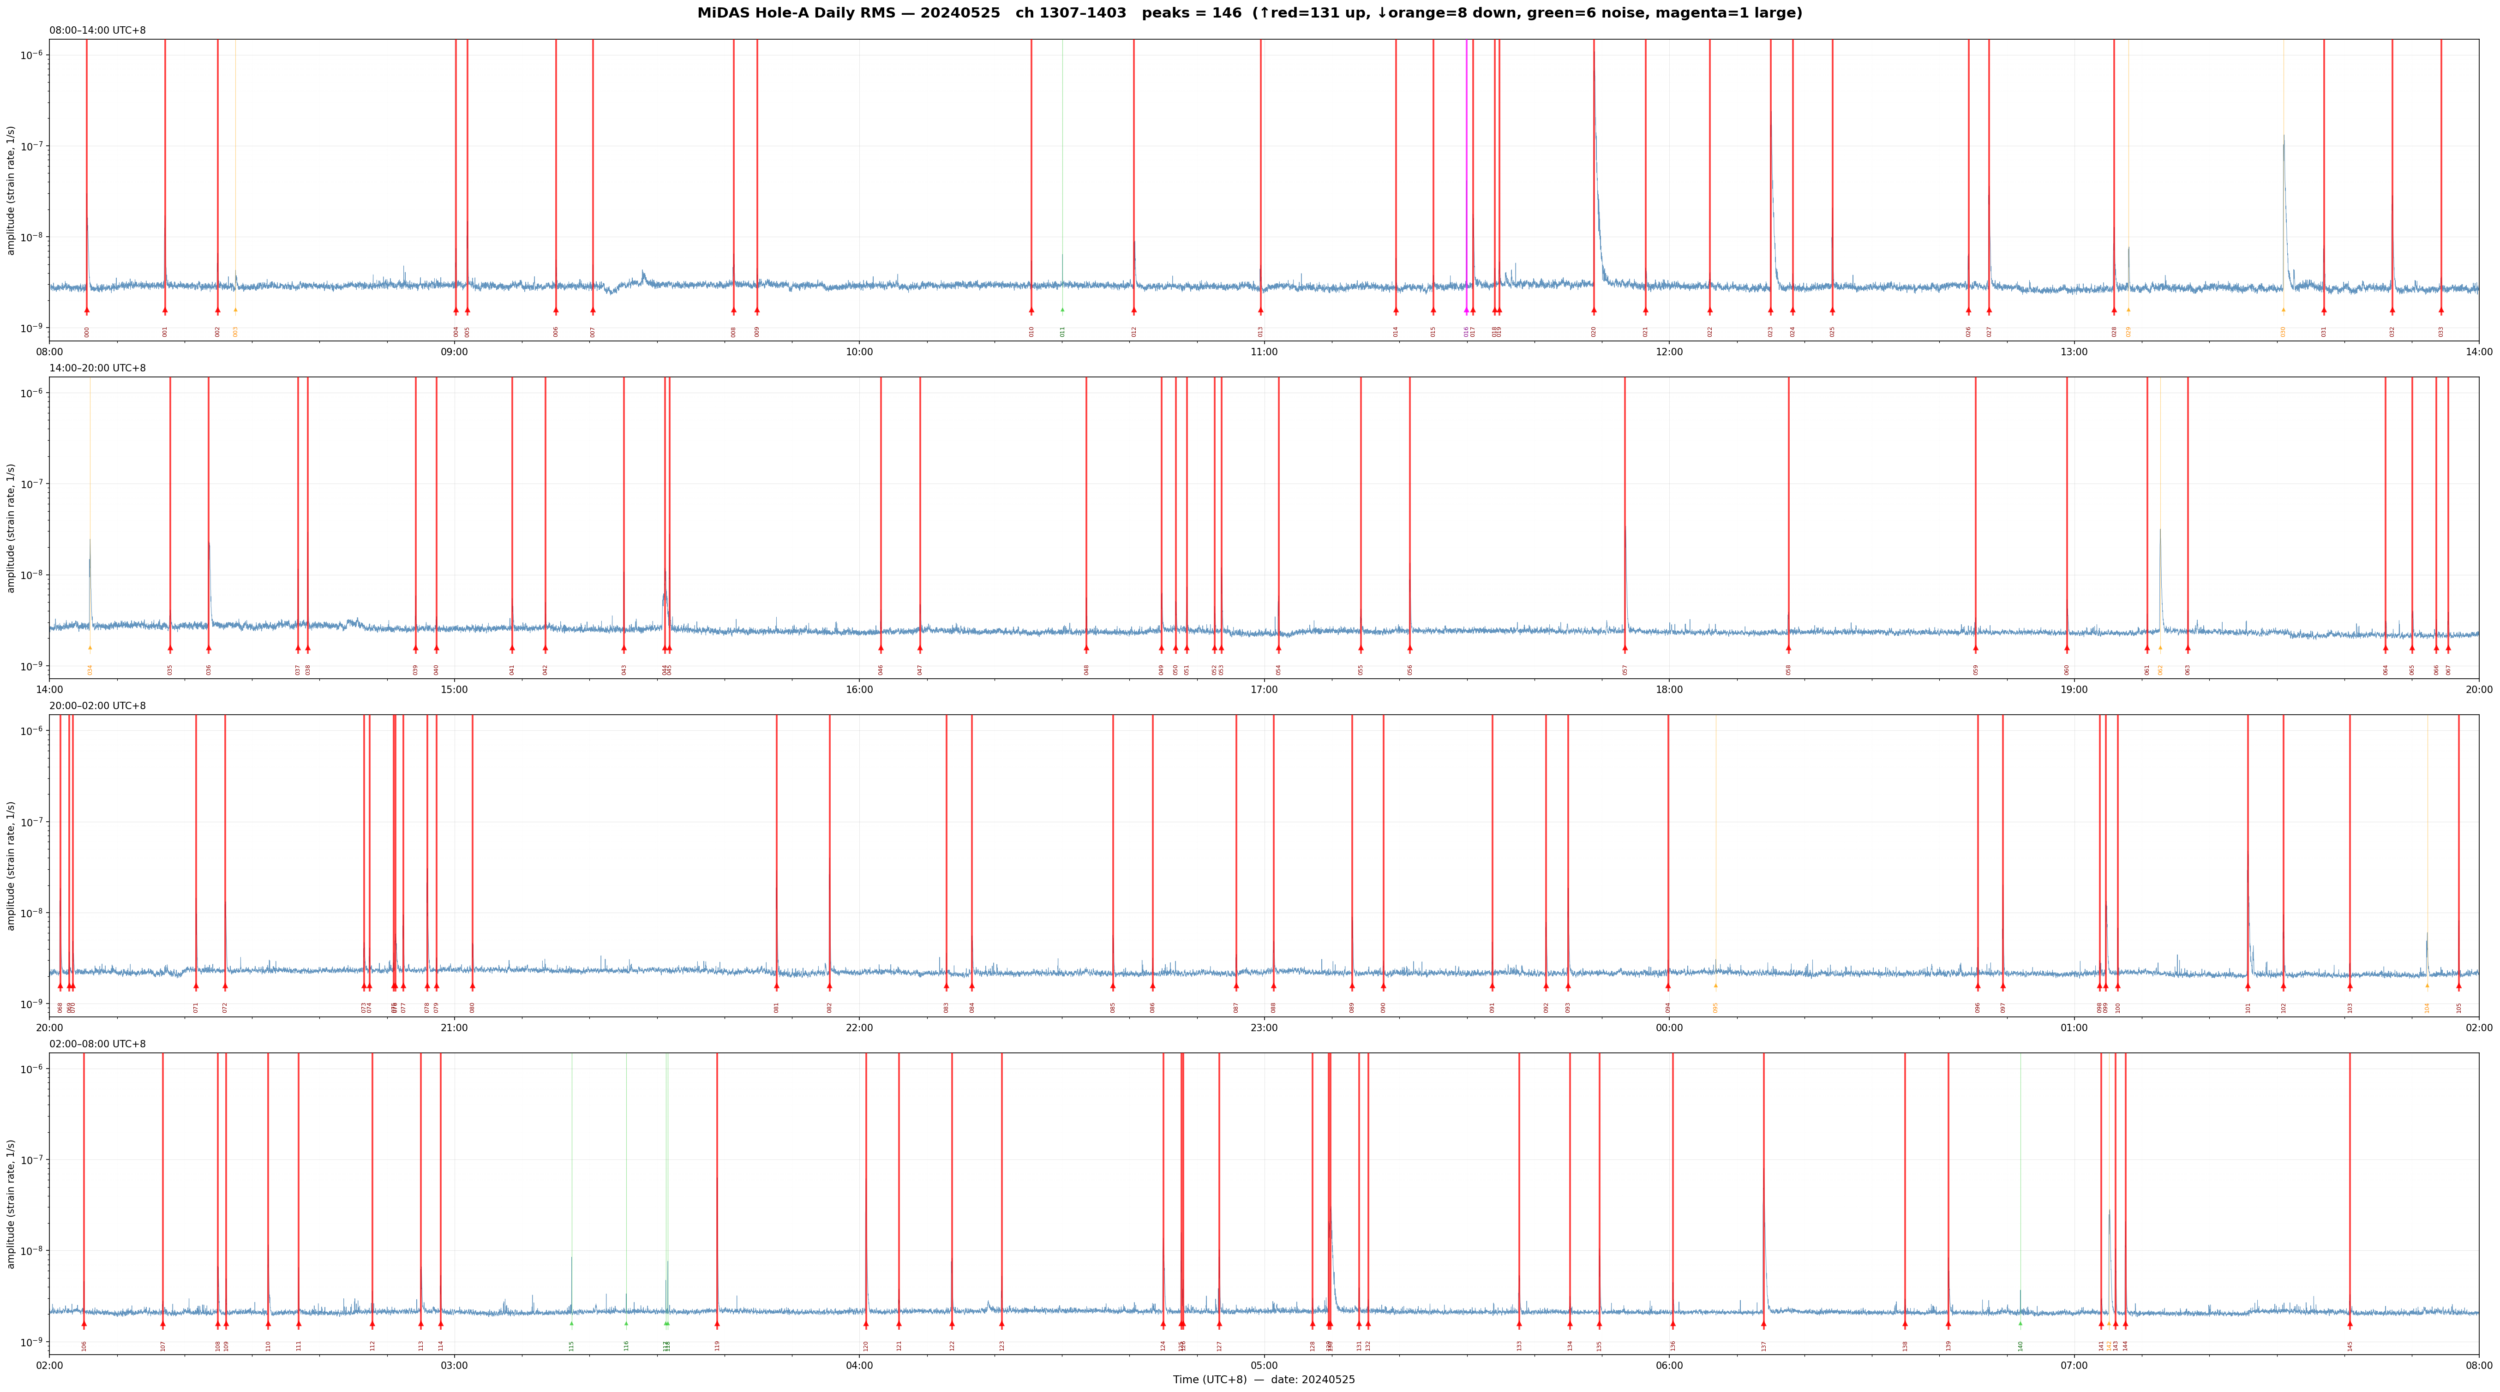Click the red peak marker labeled 122
2500x1392 pixels.
[x=952, y=1324]
